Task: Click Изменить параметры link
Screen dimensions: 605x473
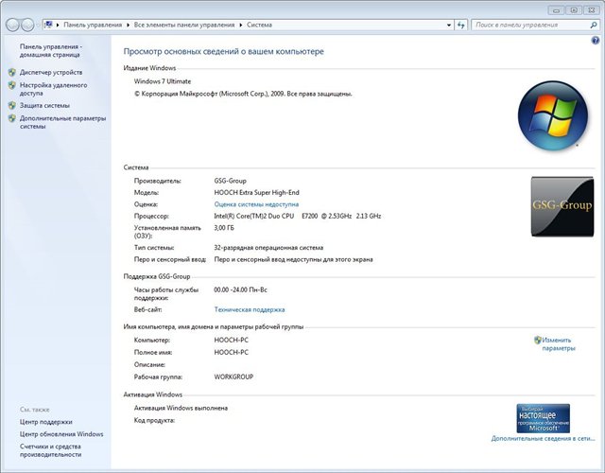Action: click(559, 344)
